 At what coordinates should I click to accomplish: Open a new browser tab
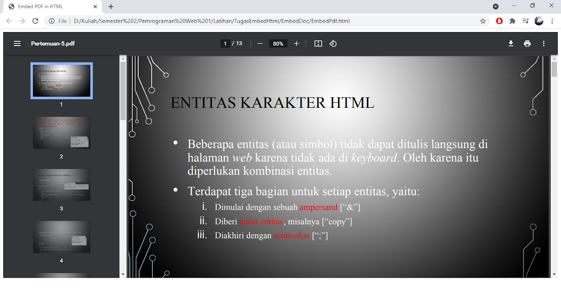[x=110, y=7]
